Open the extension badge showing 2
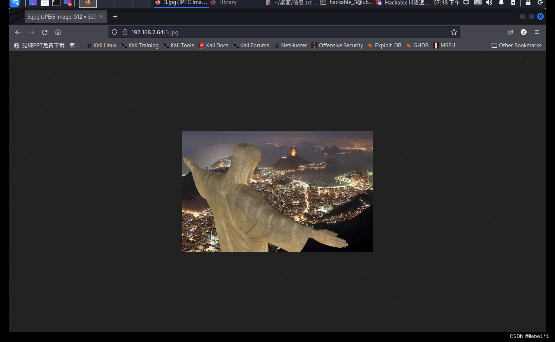 pyautogui.click(x=524, y=32)
